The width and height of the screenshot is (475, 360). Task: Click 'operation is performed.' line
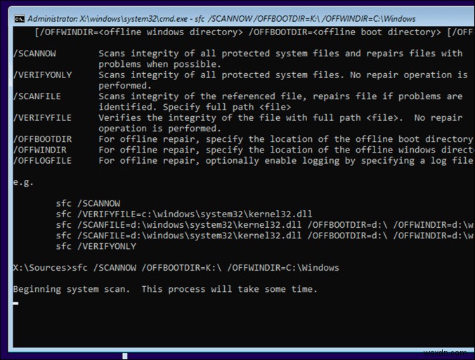point(160,129)
